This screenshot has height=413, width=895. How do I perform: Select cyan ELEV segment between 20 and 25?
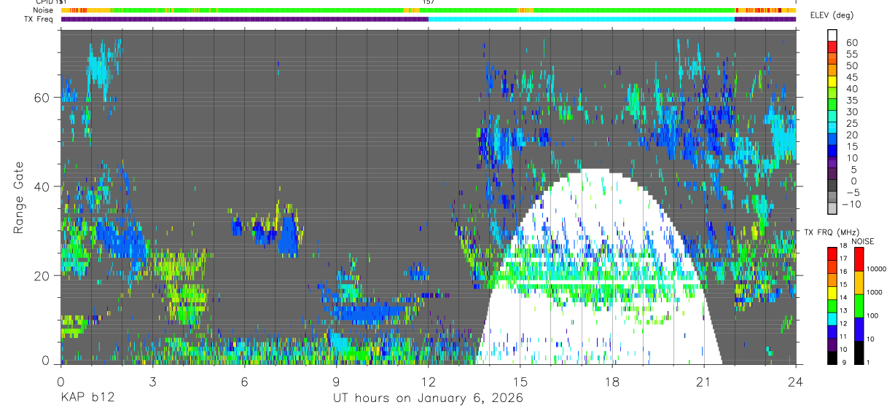[x=833, y=129]
